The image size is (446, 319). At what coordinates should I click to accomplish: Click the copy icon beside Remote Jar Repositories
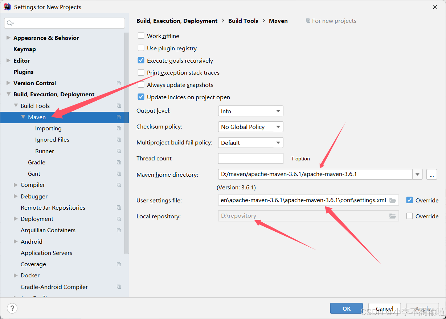coord(119,207)
